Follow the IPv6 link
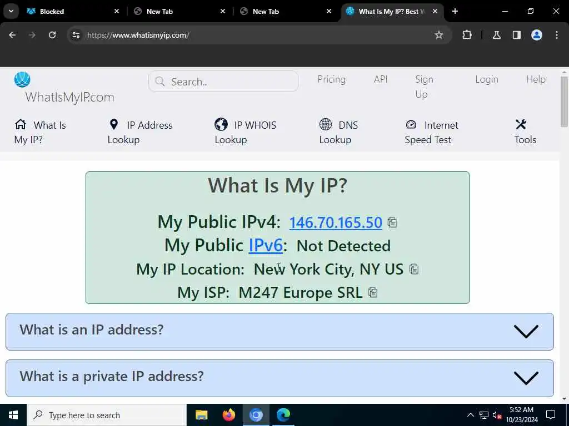569x426 pixels. [266, 245]
